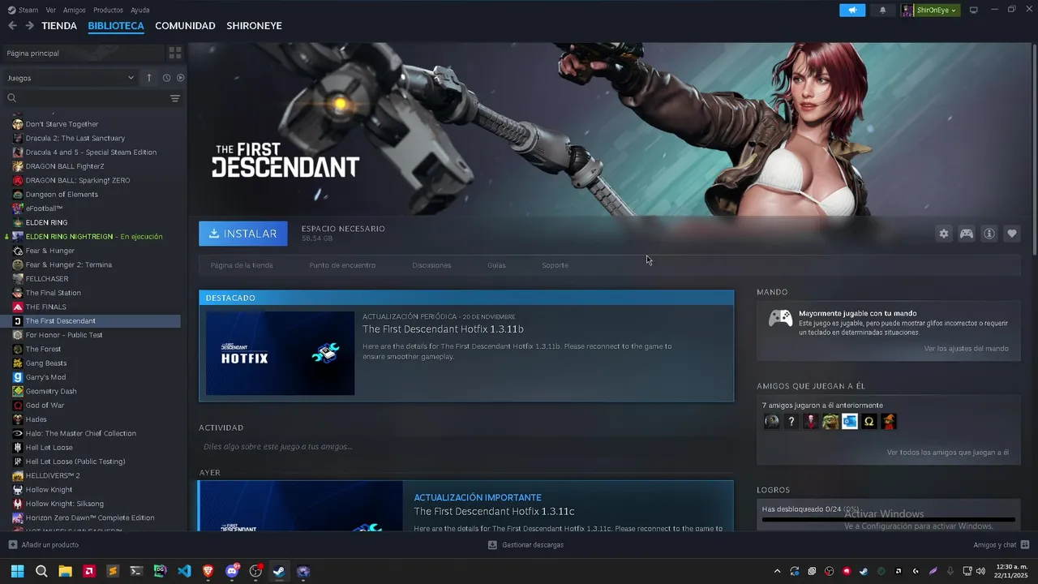This screenshot has width=1038, height=584.
Task: Toggle sort by recent activity clock icon
Action: pos(166,78)
